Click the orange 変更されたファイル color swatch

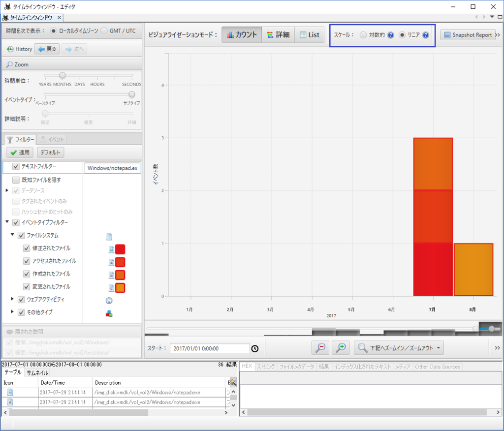pos(120,288)
